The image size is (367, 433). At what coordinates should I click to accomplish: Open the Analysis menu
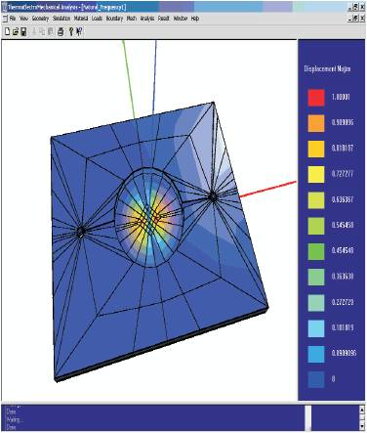(147, 19)
